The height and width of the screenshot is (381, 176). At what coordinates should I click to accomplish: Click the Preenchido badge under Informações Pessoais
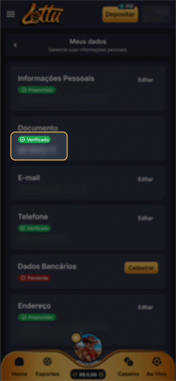(x=37, y=90)
